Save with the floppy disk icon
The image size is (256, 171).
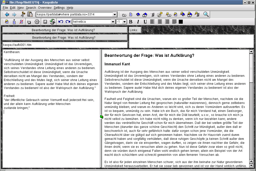point(45,22)
